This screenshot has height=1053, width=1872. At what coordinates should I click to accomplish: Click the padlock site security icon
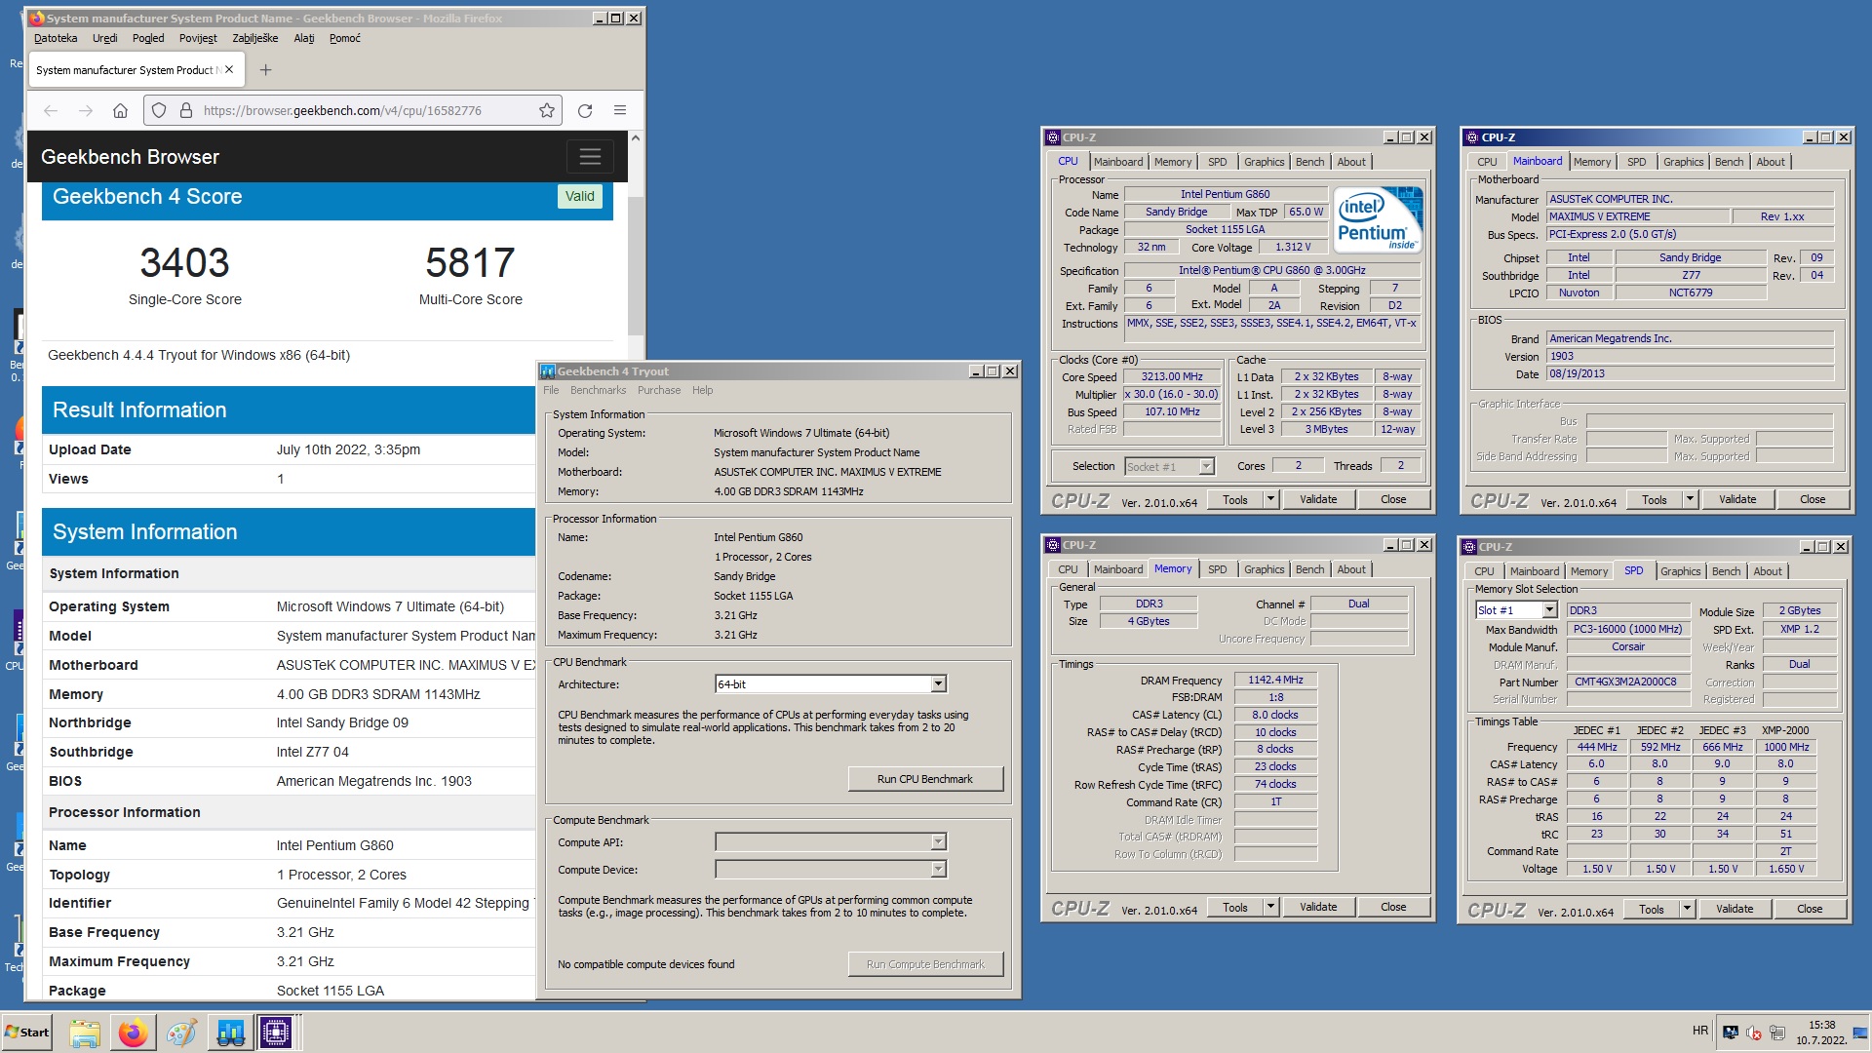click(185, 110)
